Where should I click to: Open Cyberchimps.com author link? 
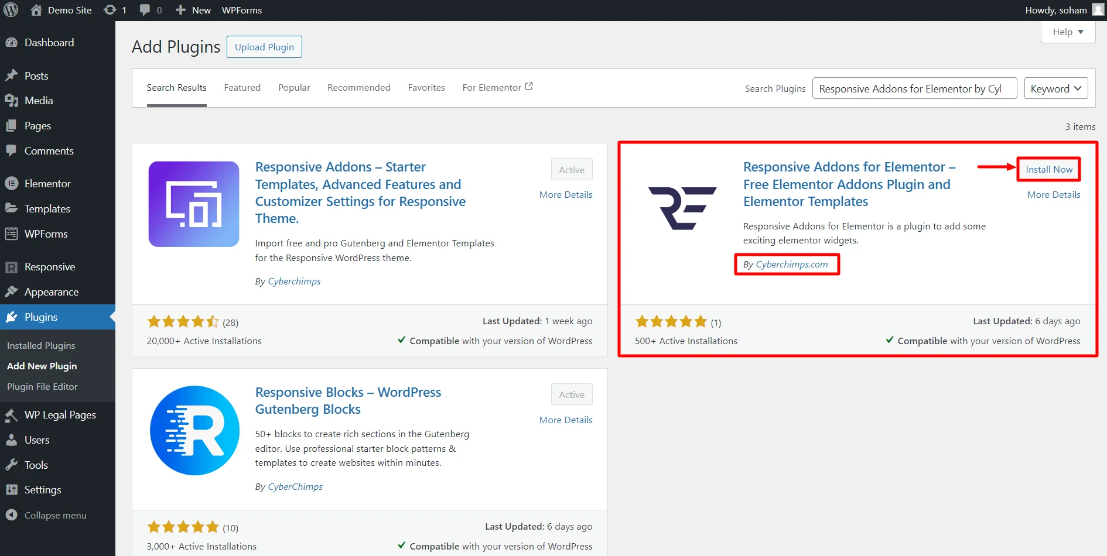pyautogui.click(x=792, y=264)
